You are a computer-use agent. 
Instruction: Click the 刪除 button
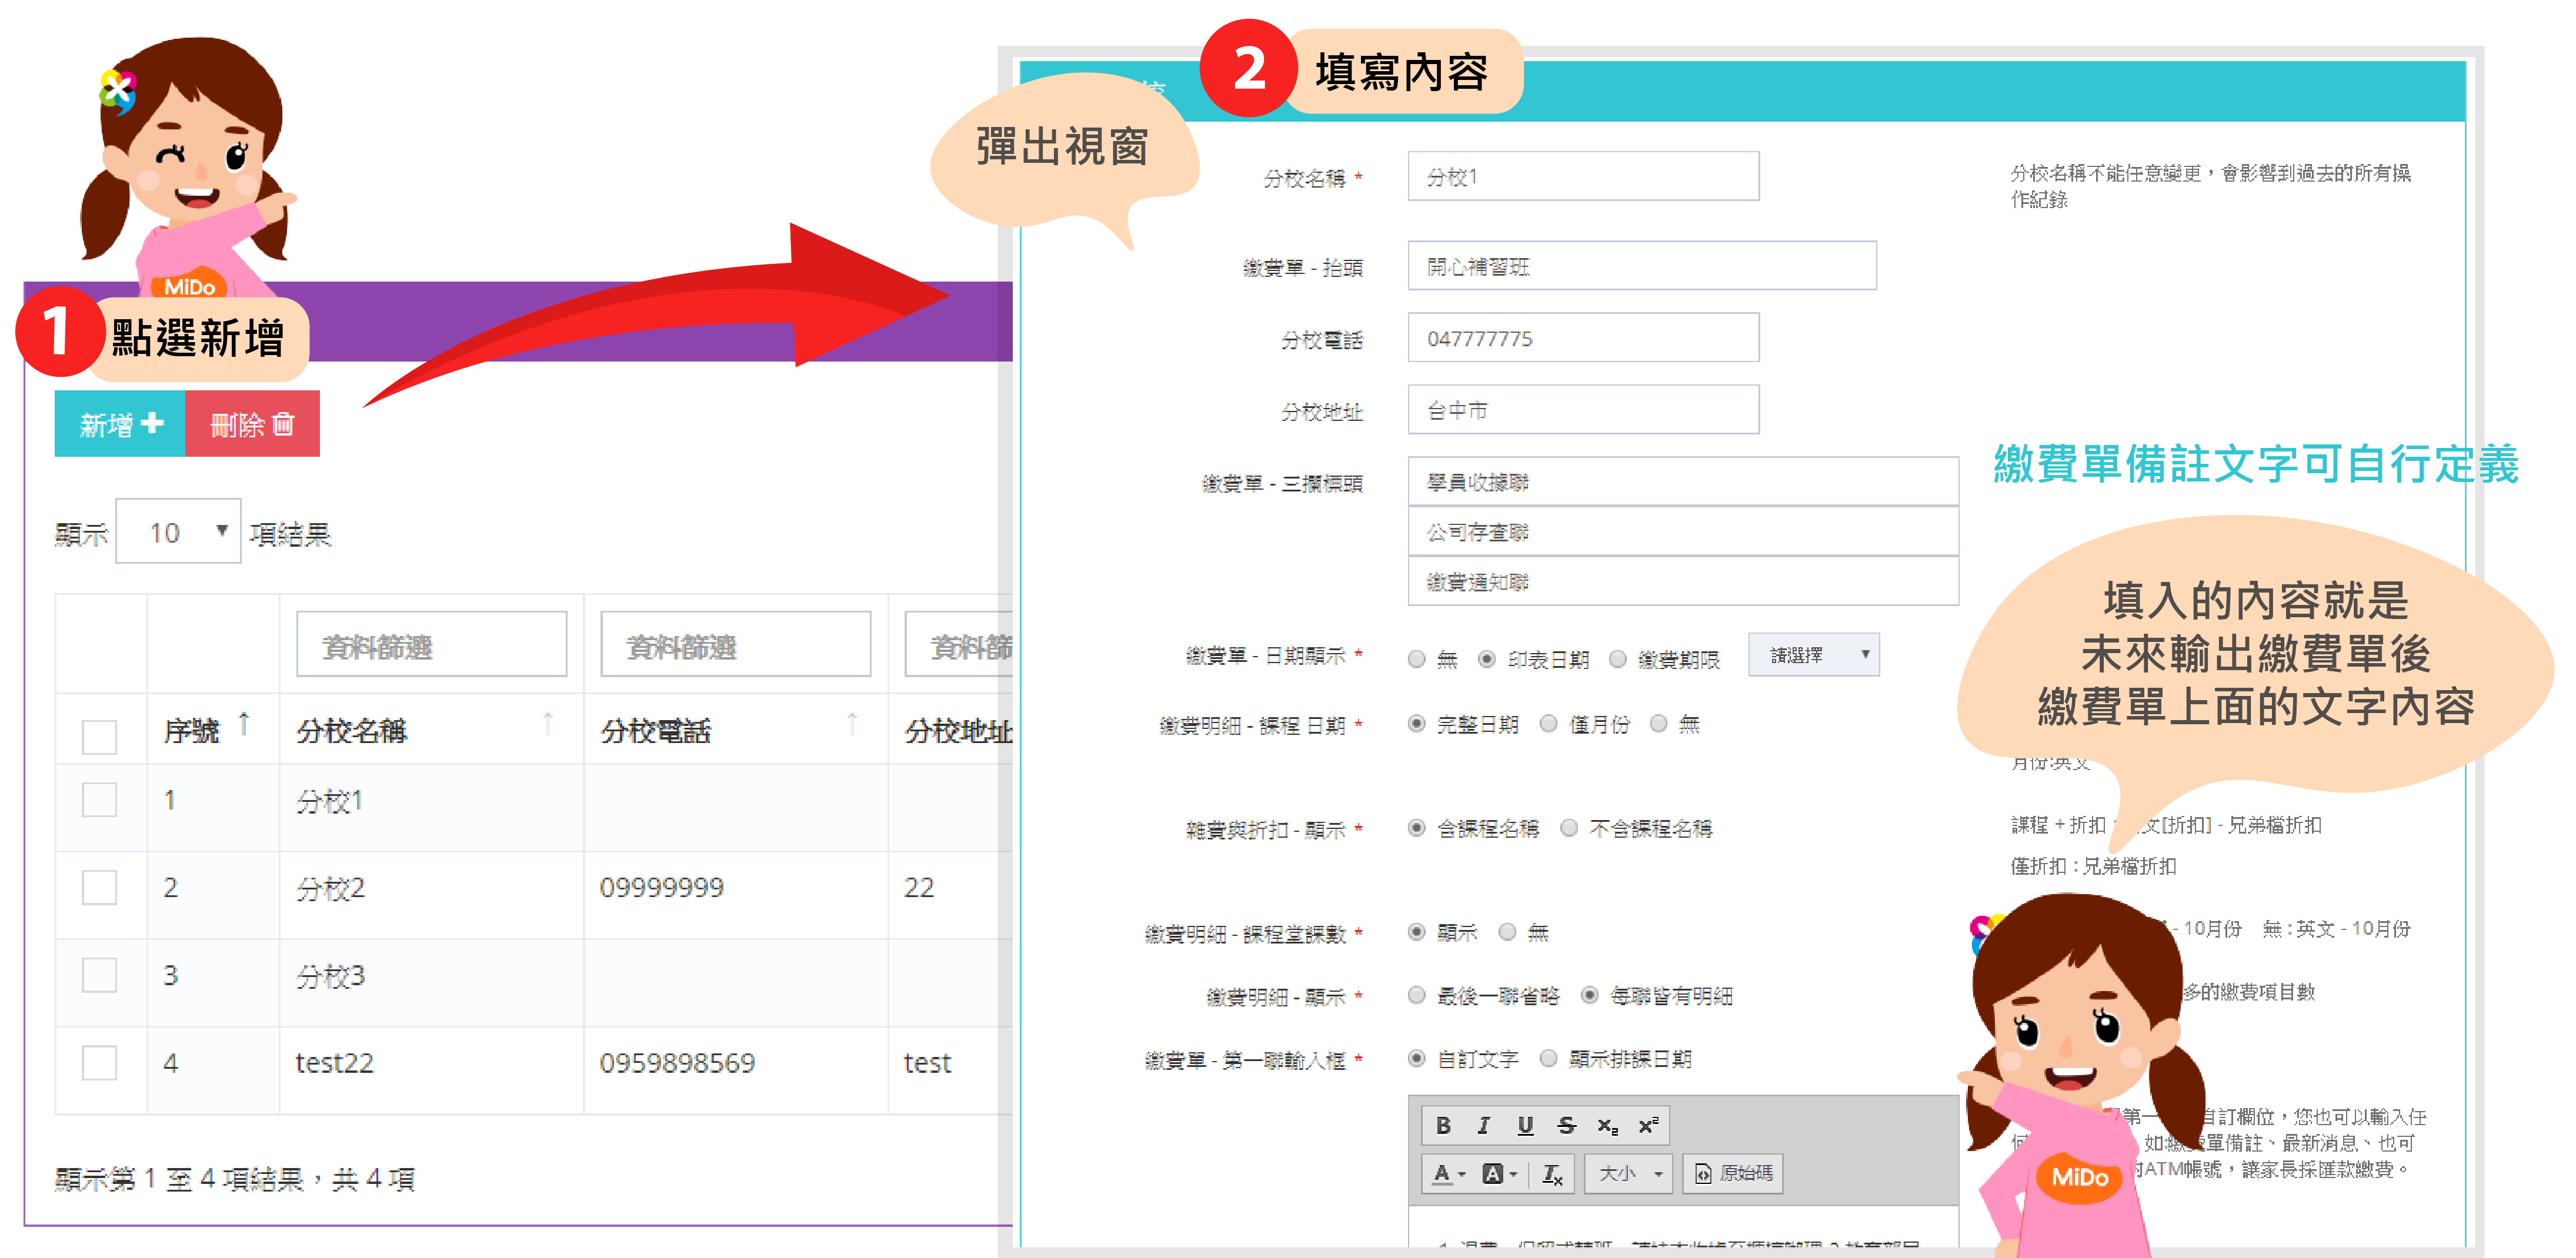click(x=252, y=424)
